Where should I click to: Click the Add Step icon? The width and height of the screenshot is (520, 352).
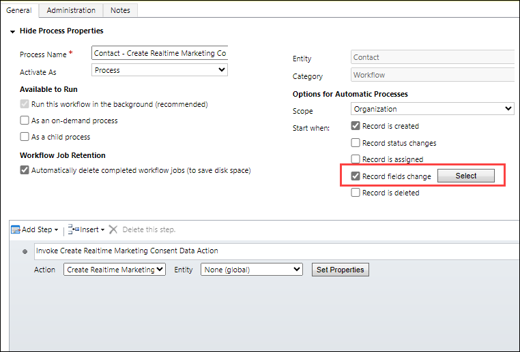click(15, 230)
